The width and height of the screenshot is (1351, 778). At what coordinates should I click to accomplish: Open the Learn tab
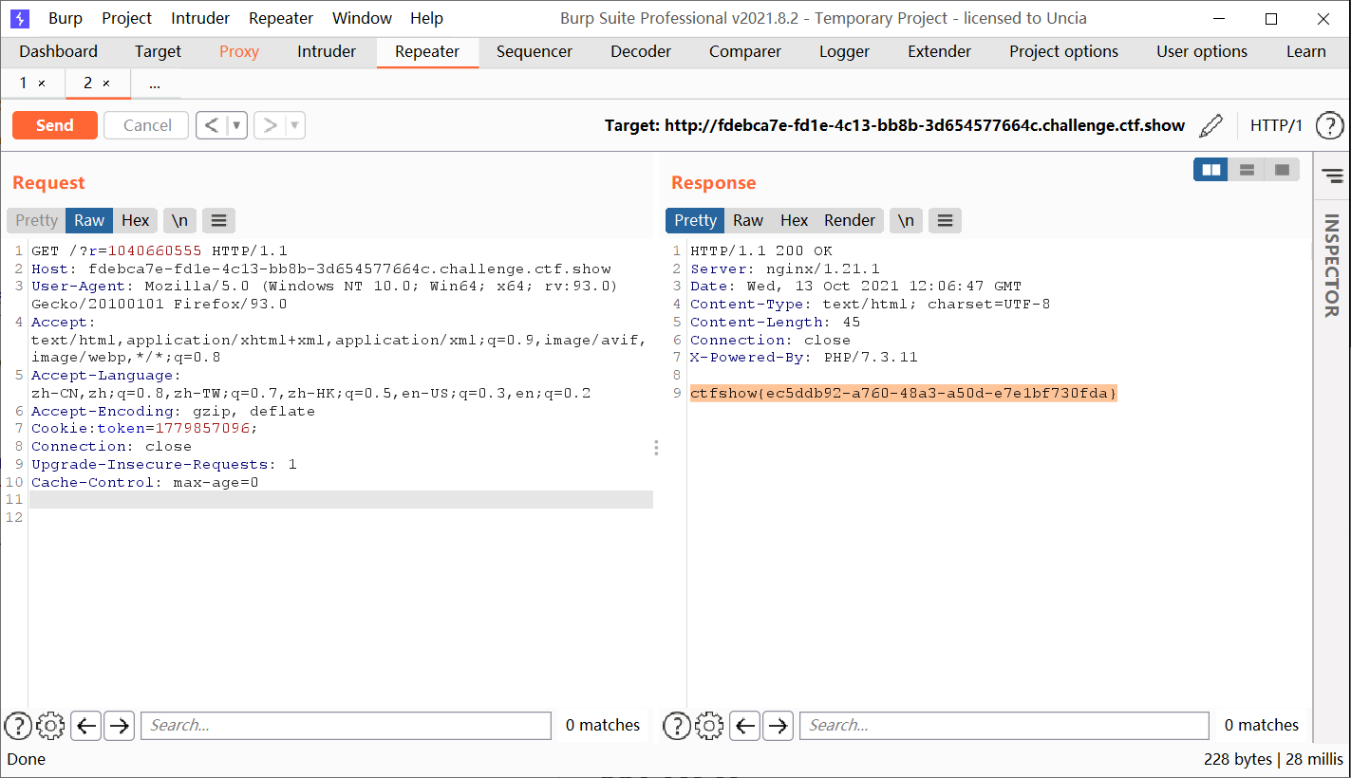click(1306, 51)
